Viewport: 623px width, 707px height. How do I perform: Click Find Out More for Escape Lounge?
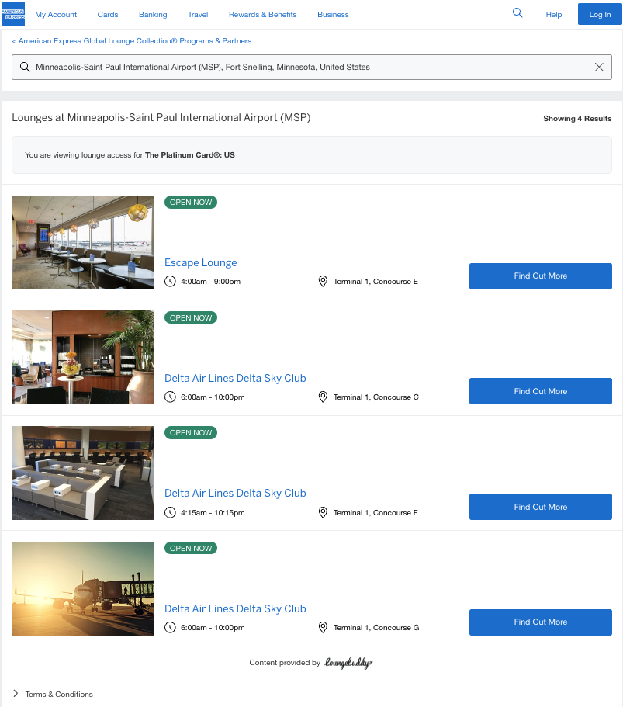click(x=540, y=276)
